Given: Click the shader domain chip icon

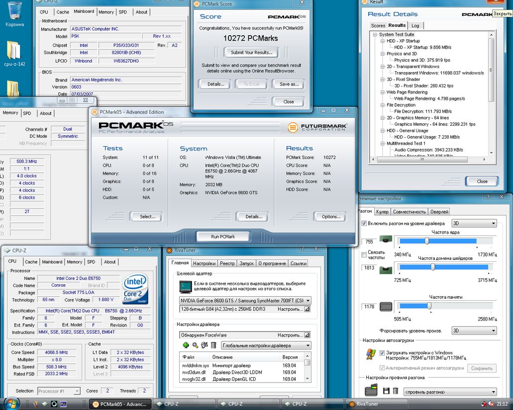Looking at the screenshot, I should tap(386, 269).
